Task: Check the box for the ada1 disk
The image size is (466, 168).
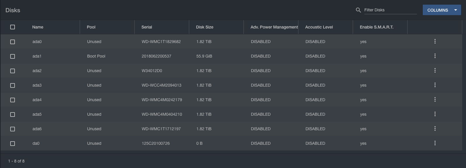Action: tap(13, 56)
